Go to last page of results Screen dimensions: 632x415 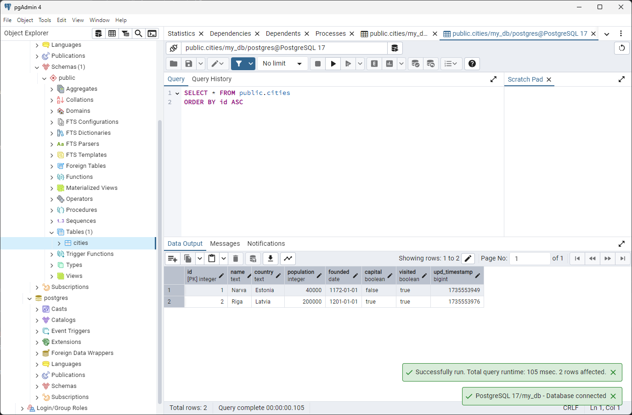coord(623,259)
